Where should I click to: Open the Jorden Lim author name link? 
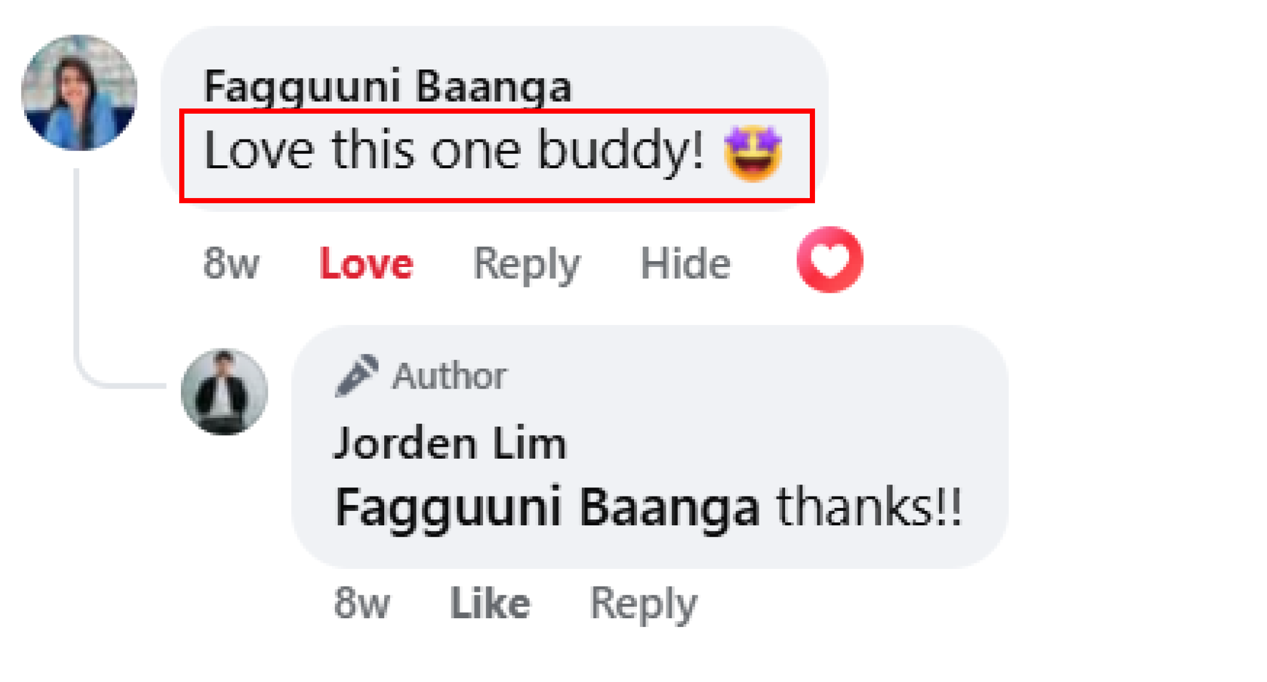[x=450, y=443]
